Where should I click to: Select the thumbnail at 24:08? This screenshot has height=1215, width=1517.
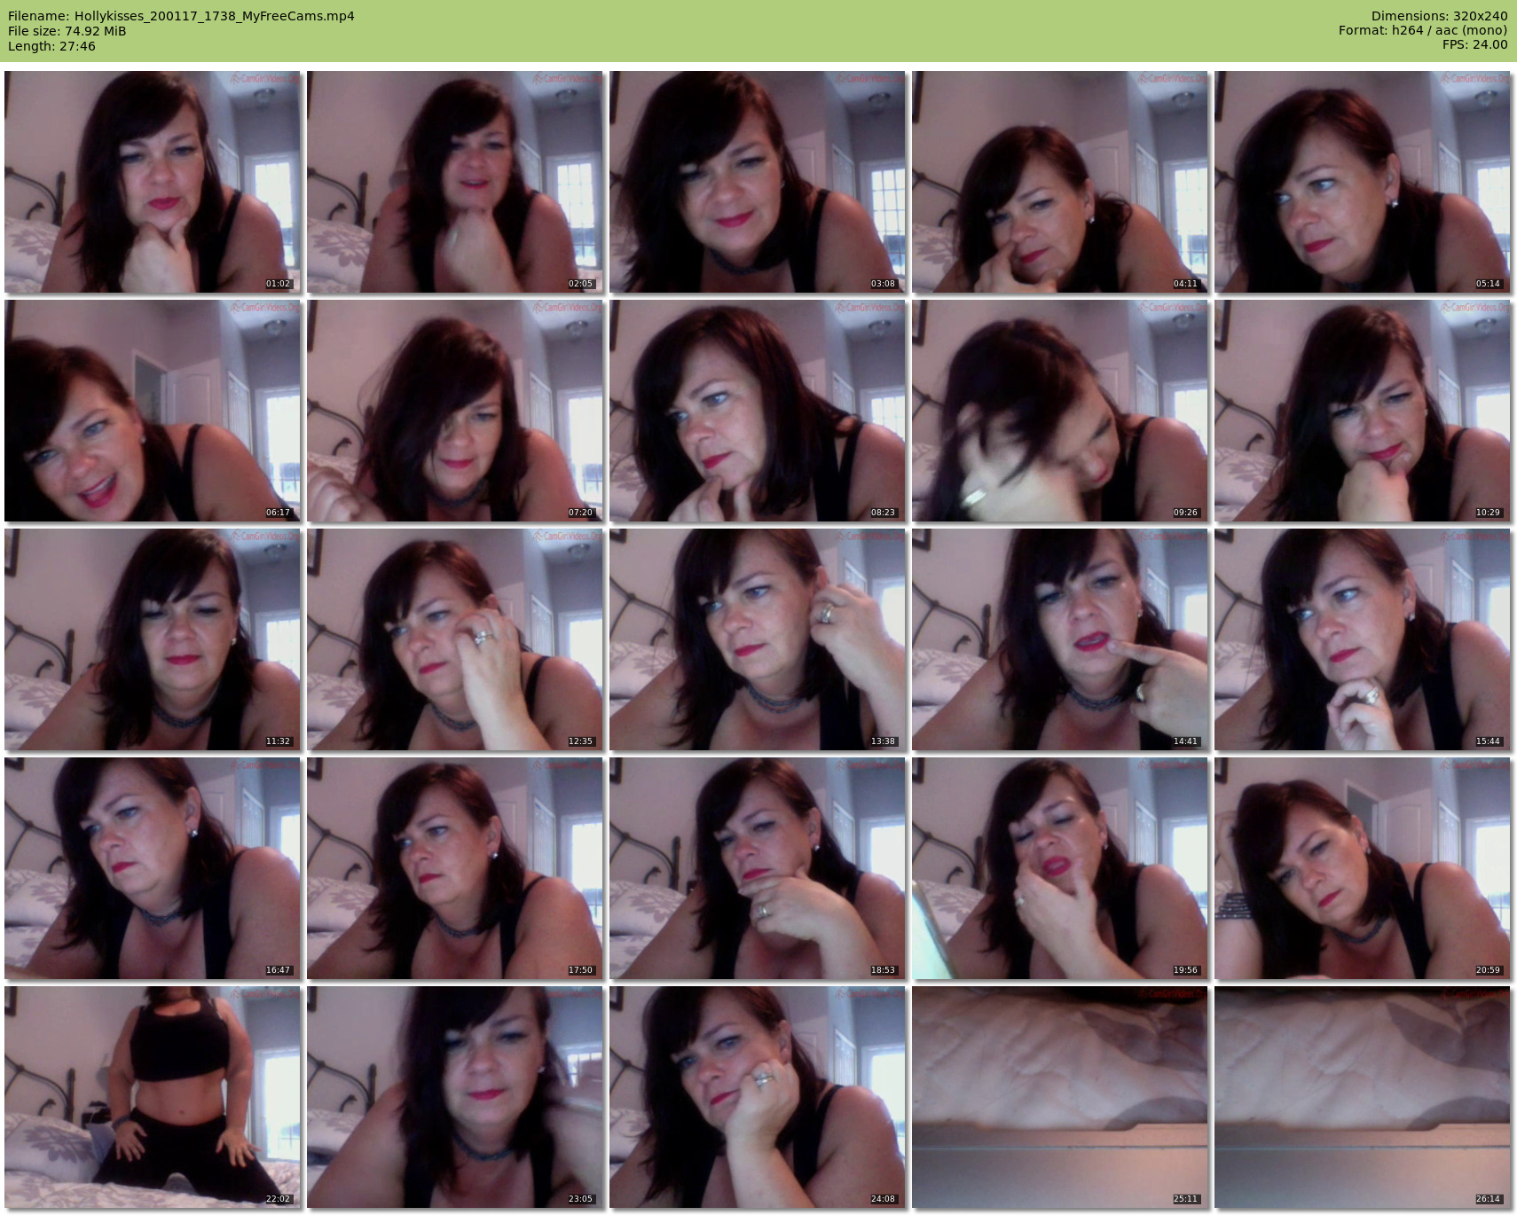point(758,1097)
